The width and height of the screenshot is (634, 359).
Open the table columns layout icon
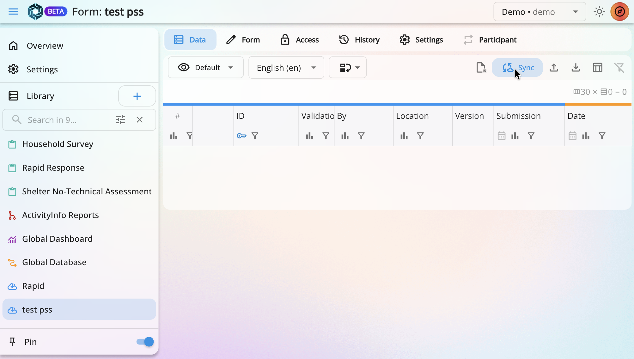click(x=597, y=68)
